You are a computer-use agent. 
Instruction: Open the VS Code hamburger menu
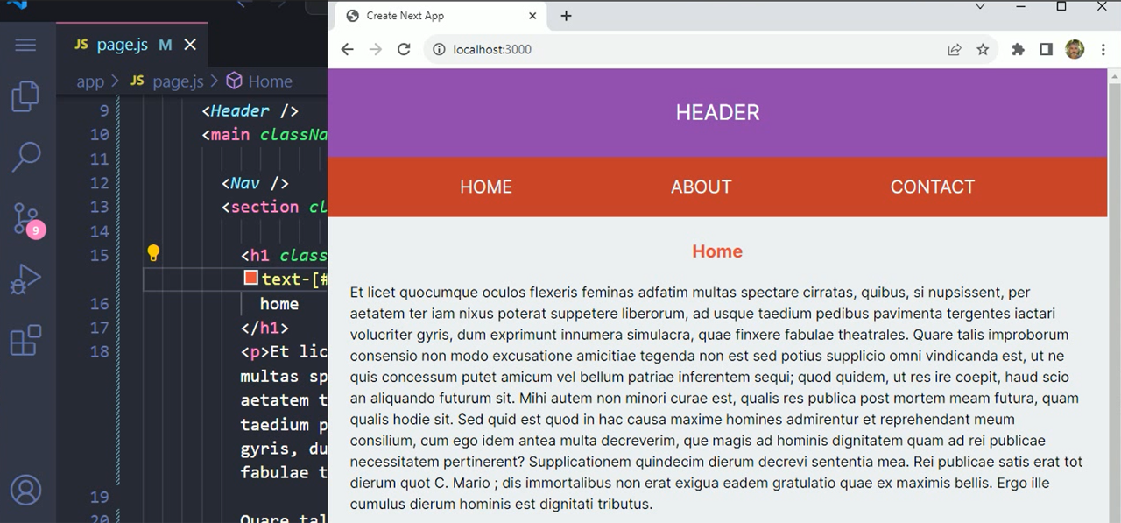pyautogui.click(x=25, y=45)
